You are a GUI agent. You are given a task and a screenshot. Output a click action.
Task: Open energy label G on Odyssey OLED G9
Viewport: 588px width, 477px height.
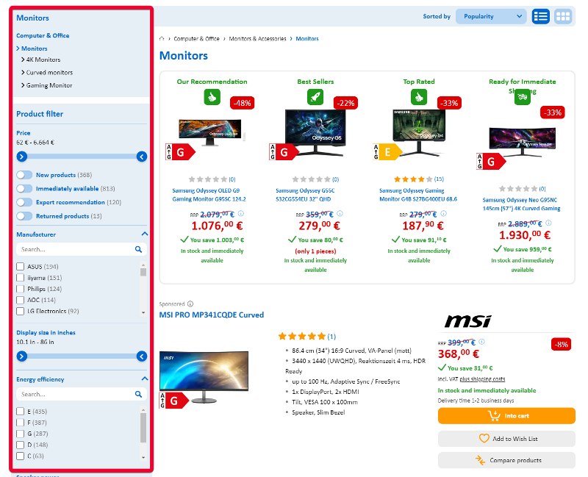(x=180, y=152)
